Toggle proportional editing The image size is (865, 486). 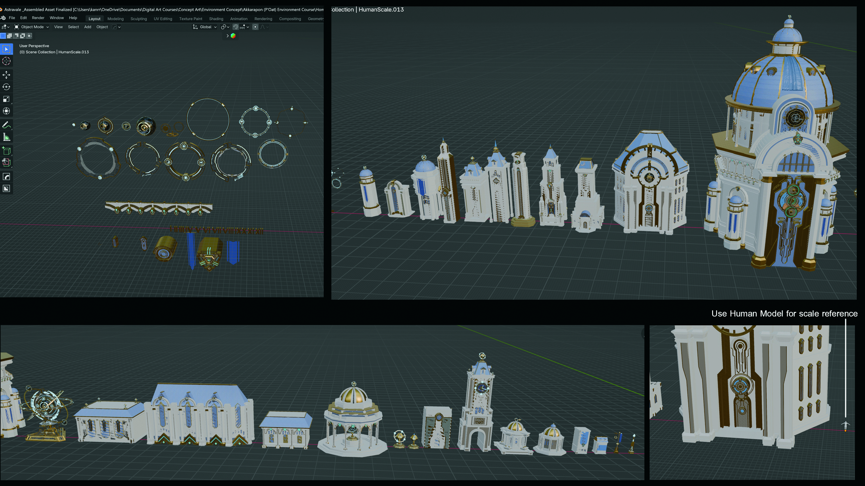pos(255,27)
